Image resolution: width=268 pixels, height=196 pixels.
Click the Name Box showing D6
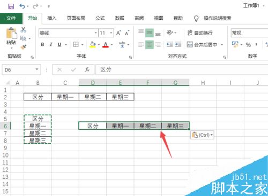(x=21, y=69)
